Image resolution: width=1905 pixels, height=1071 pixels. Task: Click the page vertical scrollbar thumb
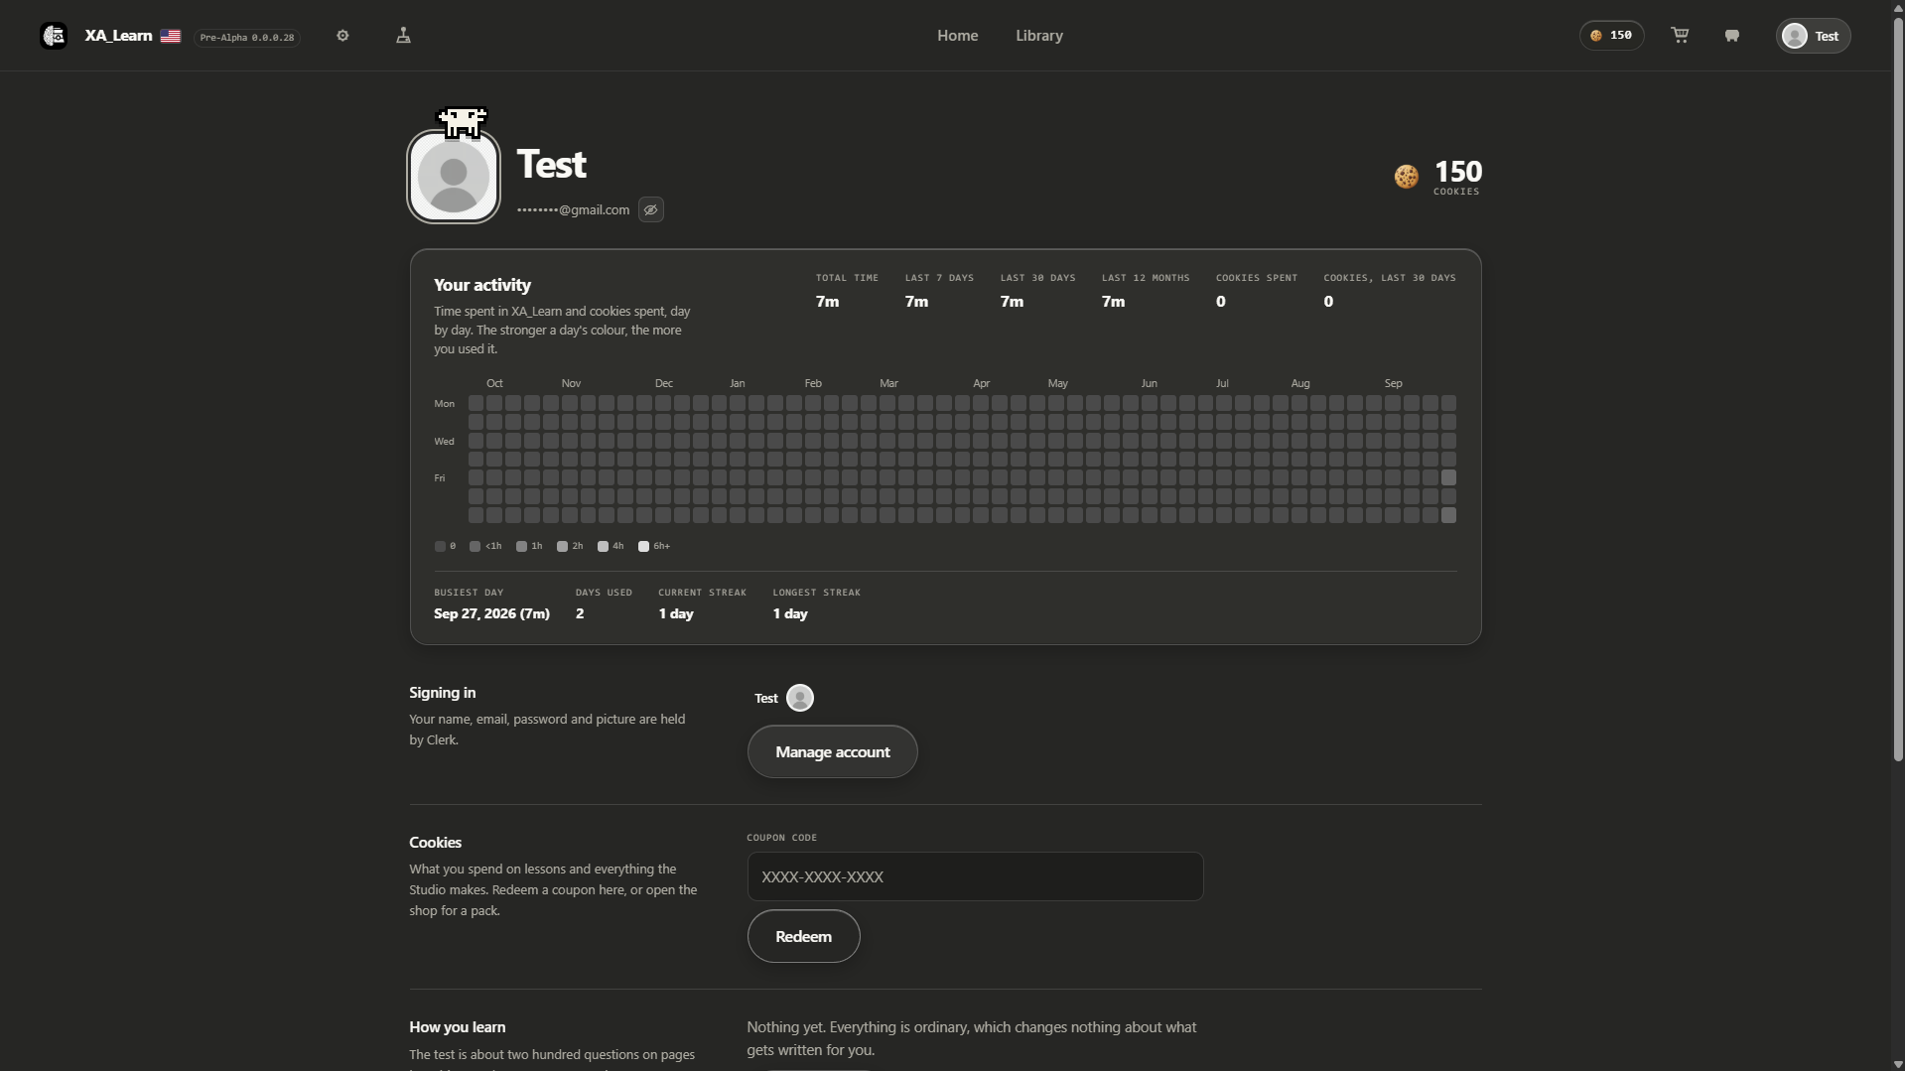(1898, 388)
